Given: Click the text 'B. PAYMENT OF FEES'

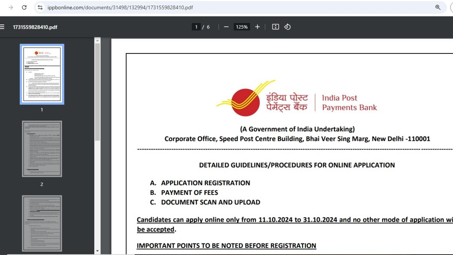Looking at the screenshot, I should (184, 193).
